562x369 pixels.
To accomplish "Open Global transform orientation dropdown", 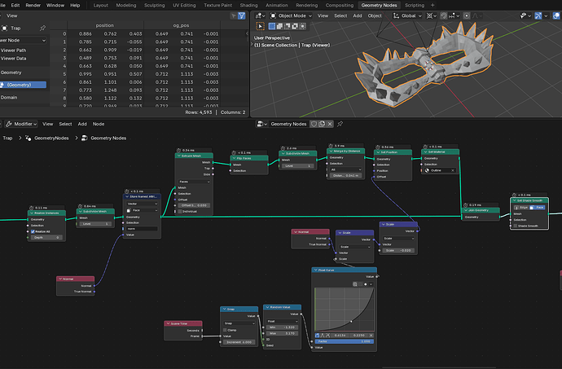I will (x=407, y=15).
